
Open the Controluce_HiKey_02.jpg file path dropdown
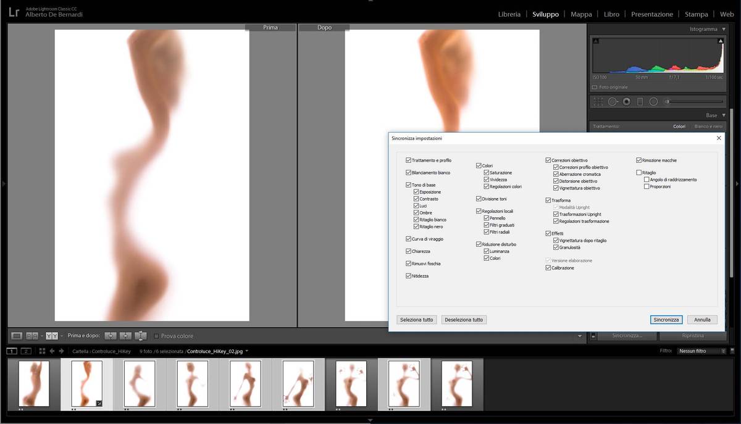click(x=247, y=351)
